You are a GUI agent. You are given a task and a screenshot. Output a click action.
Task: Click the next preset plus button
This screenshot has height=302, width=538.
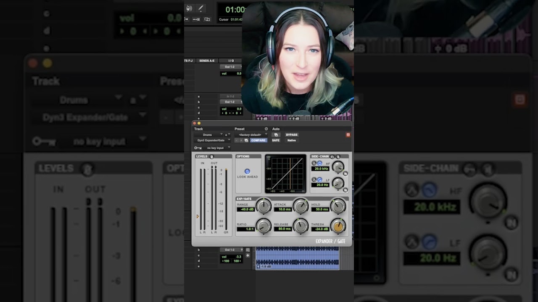[x=241, y=141]
